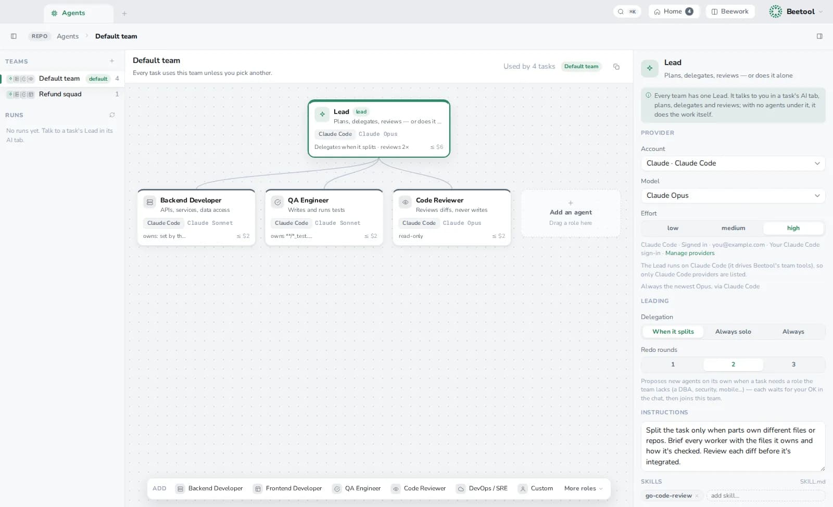Refresh the Runs list
This screenshot has height=507, width=833.
(112, 115)
